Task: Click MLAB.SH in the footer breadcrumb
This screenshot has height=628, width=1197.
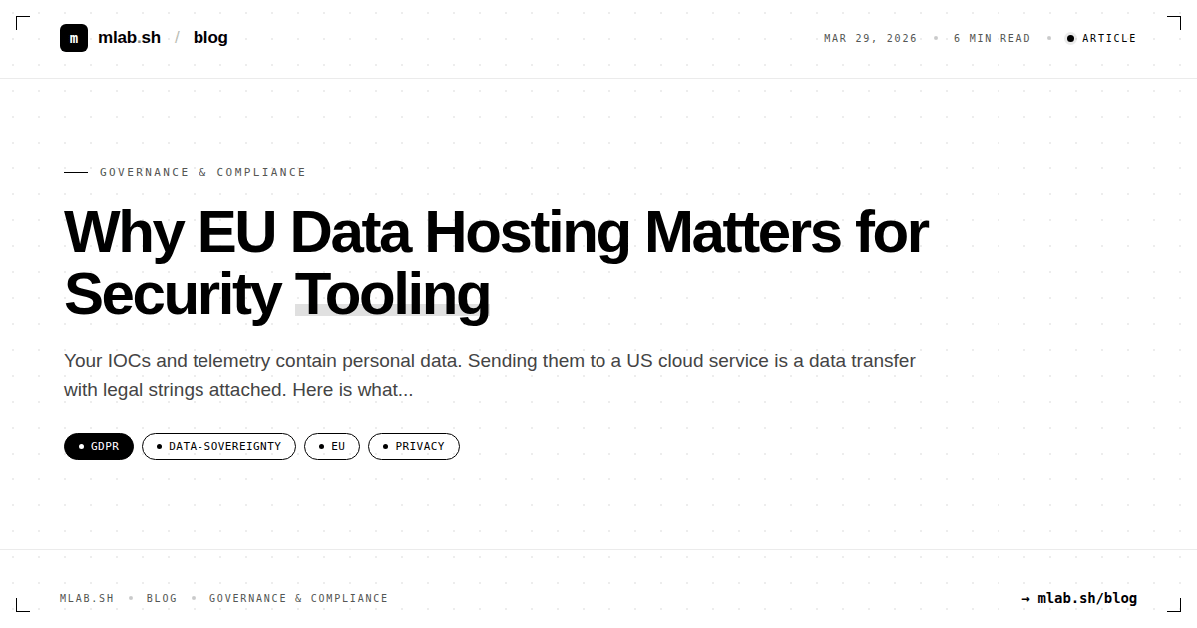Action: pos(87,598)
